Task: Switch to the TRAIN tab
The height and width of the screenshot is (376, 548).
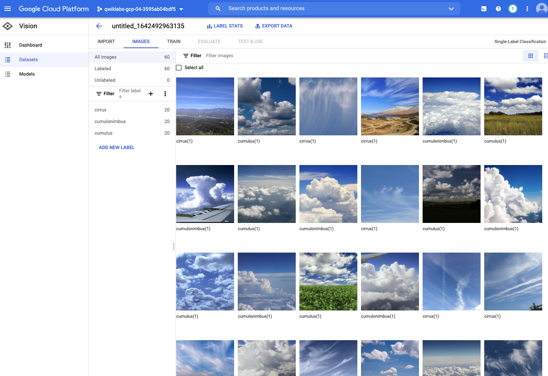Action: pos(174,42)
